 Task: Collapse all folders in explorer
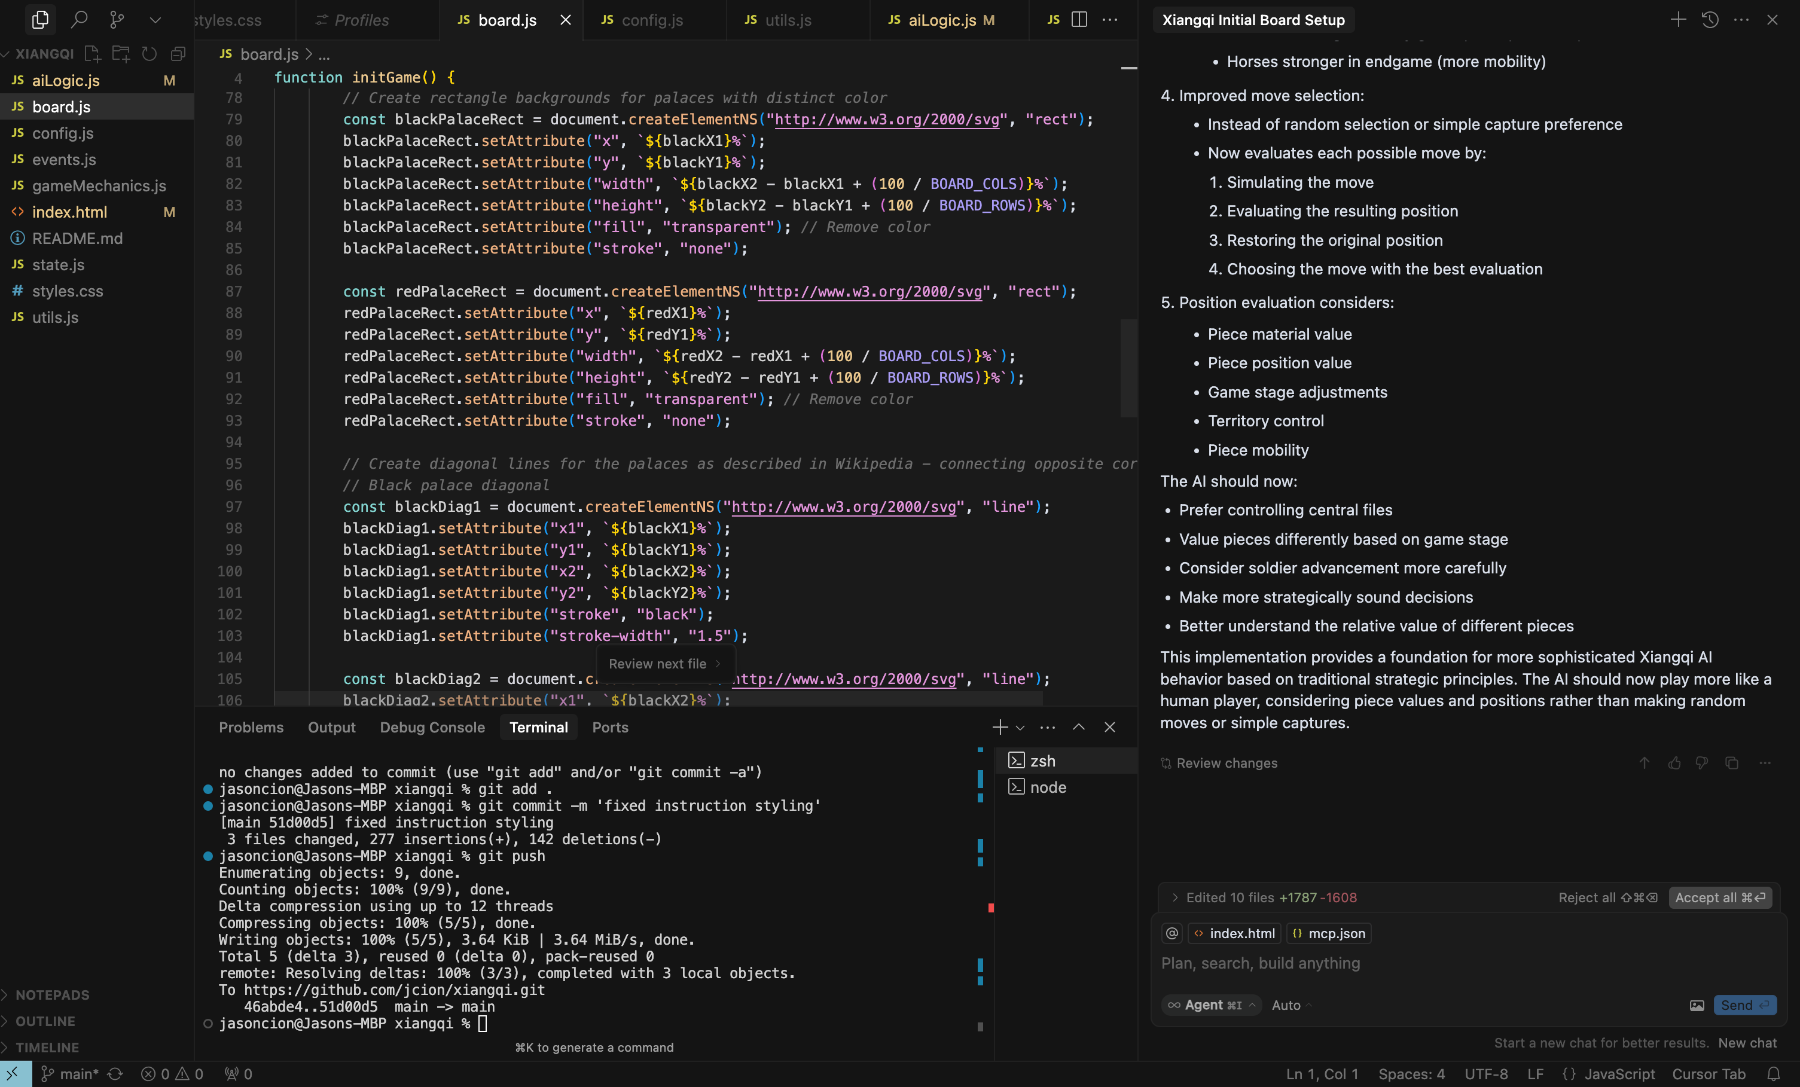pyautogui.click(x=178, y=53)
